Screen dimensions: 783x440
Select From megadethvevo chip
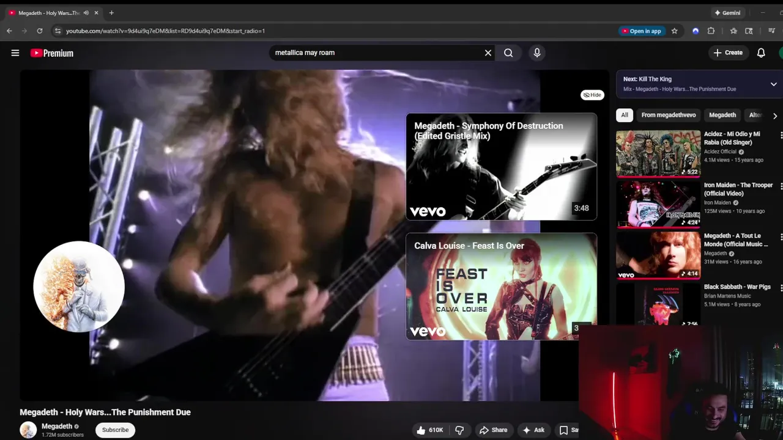669,115
